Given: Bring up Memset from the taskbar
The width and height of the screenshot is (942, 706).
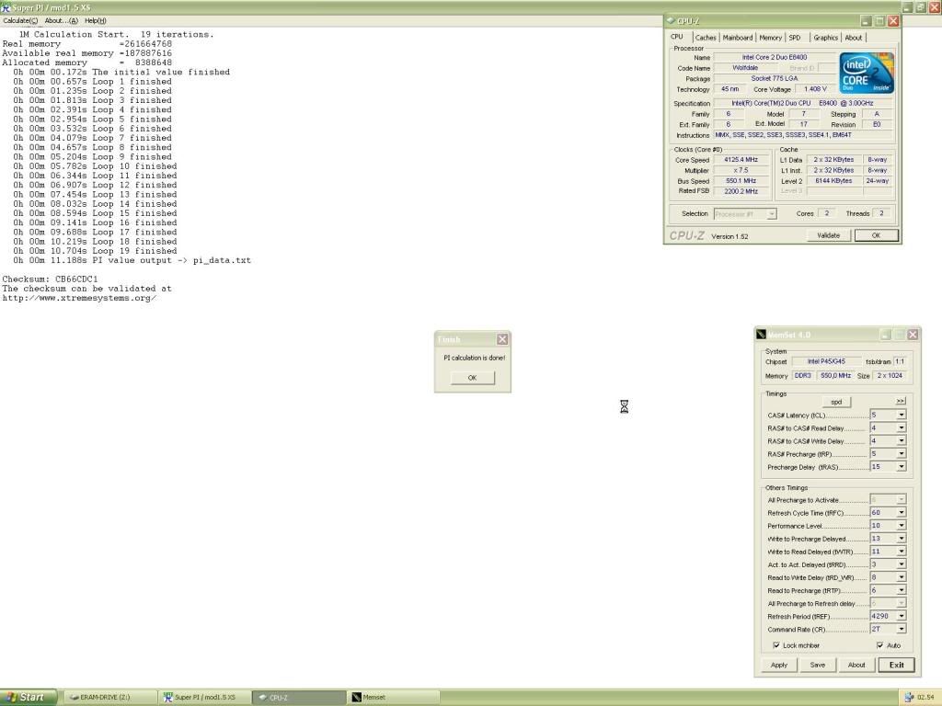Looking at the screenshot, I should [x=394, y=697].
